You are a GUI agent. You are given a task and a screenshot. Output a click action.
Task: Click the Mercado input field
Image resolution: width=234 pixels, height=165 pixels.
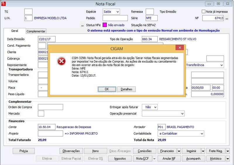[x=41, y=113]
